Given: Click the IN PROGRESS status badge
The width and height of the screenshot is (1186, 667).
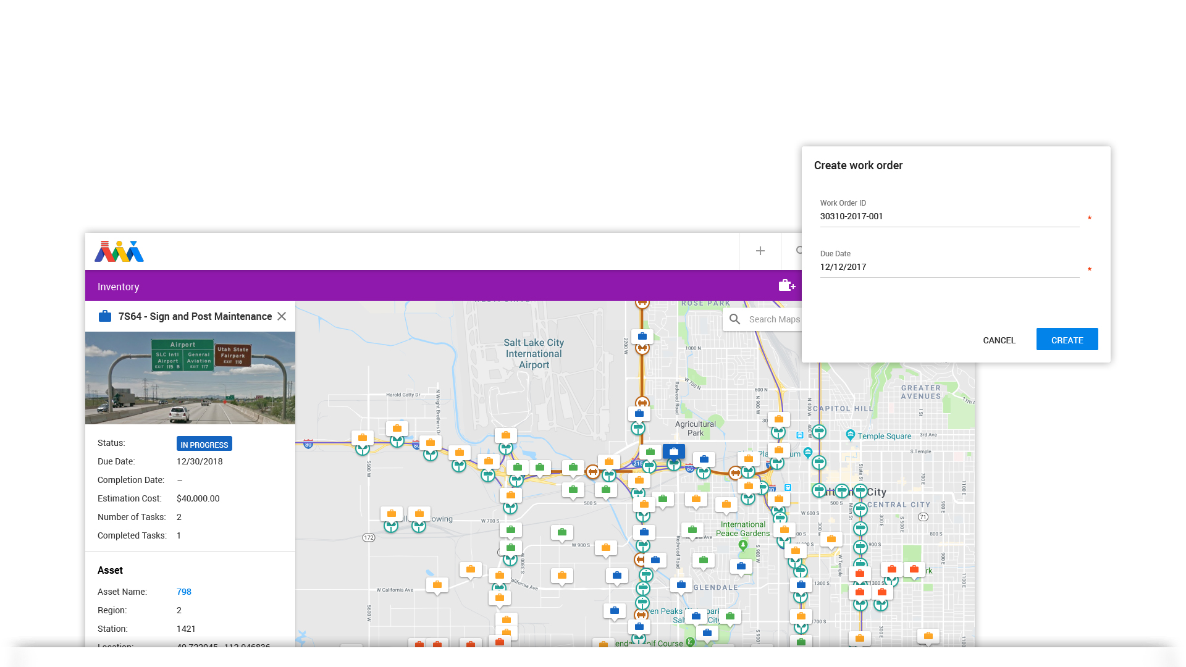Looking at the screenshot, I should 204,444.
